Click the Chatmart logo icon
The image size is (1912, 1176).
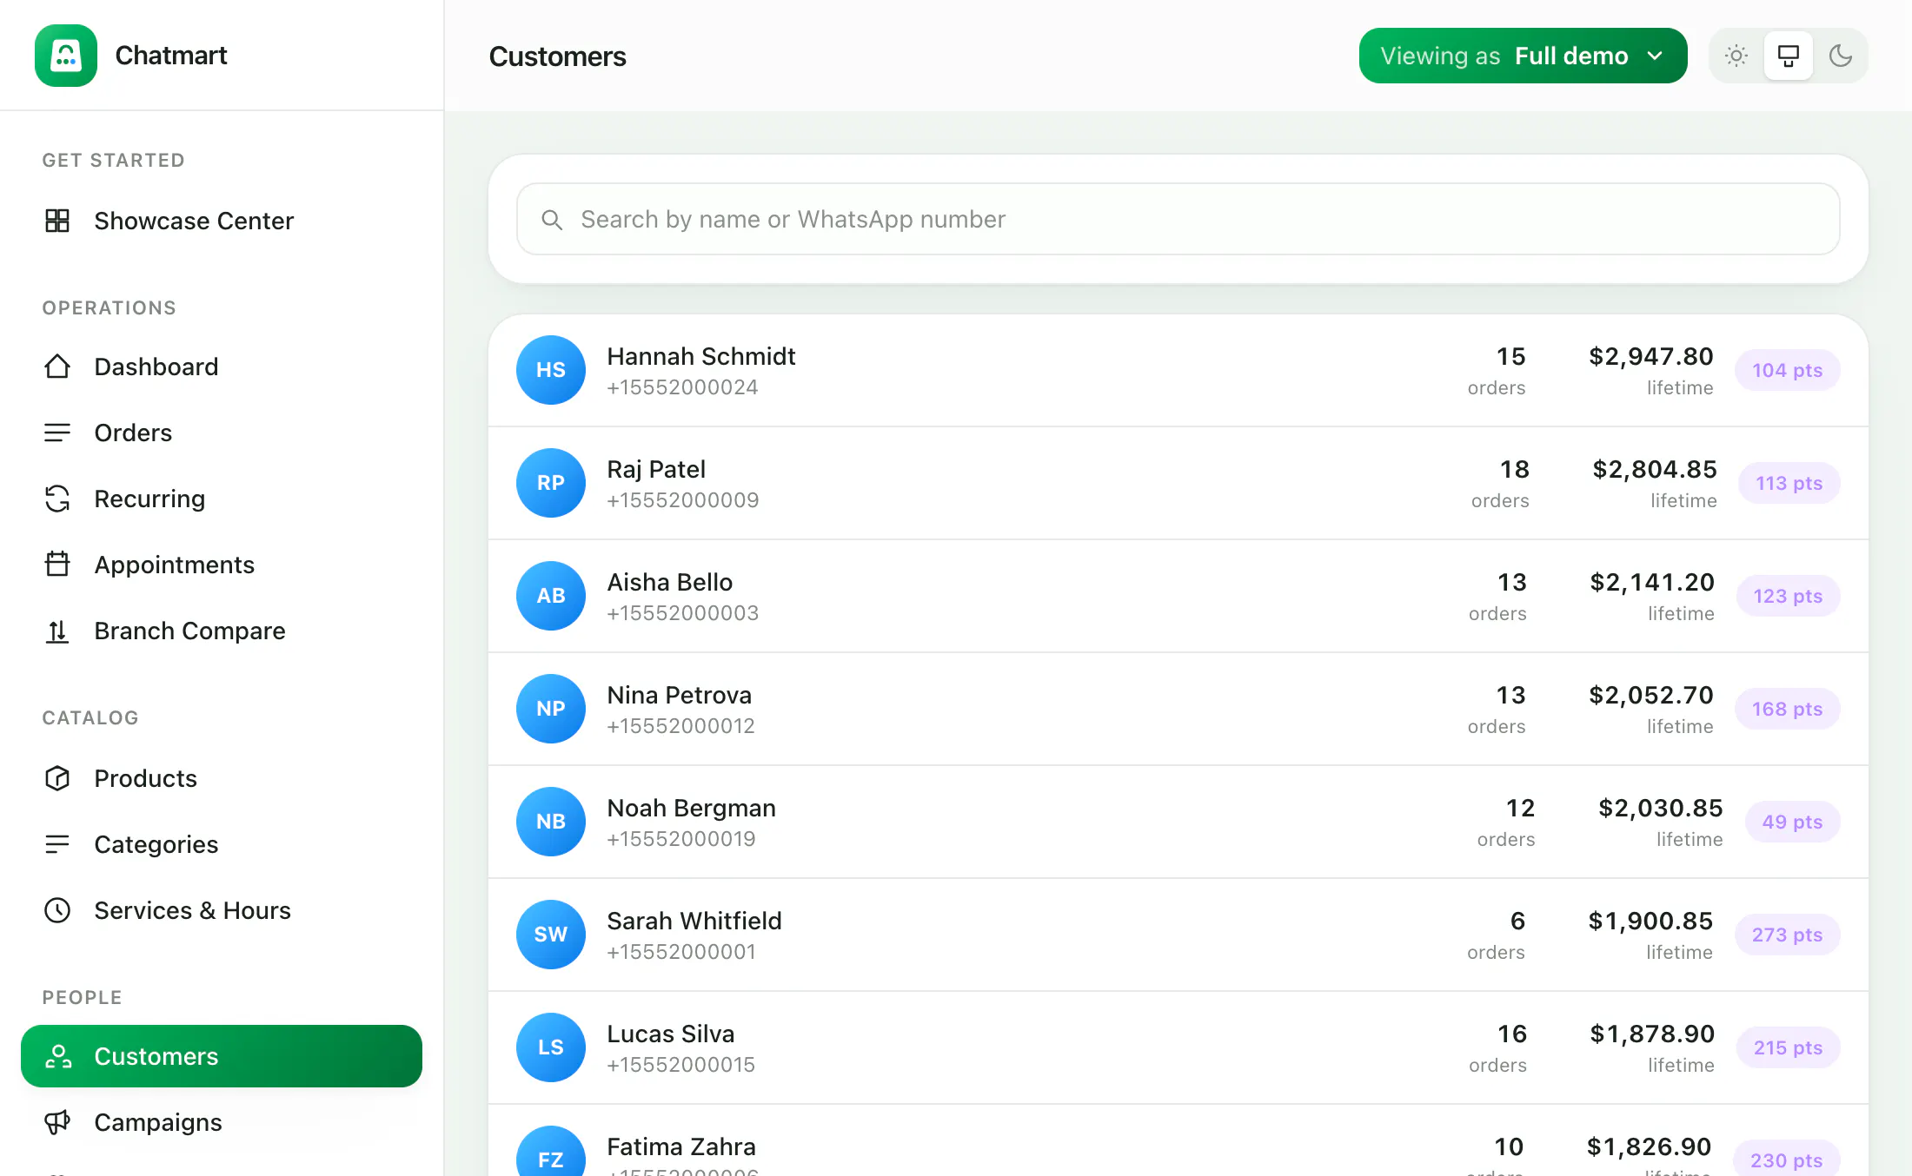[66, 56]
